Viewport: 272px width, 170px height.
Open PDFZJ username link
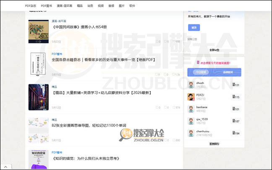tap(200, 95)
